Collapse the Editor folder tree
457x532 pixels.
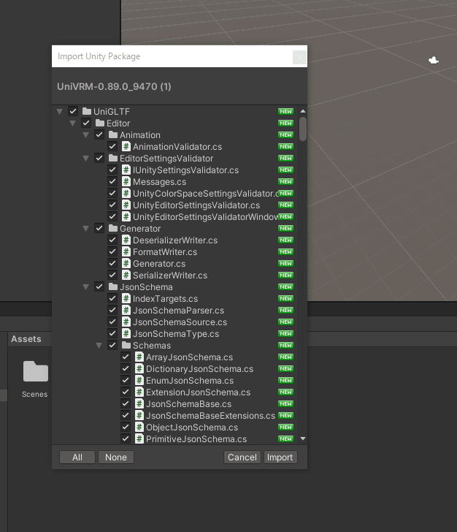72,123
